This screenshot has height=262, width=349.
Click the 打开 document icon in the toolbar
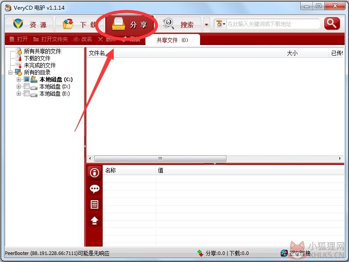tap(12, 39)
